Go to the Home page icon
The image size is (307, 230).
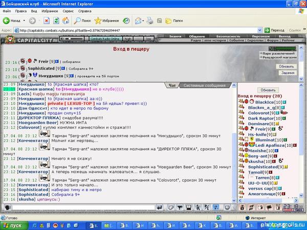[66, 20]
